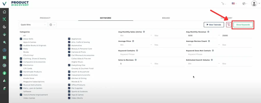Show help for Avg Monthly Sales (Units)
This screenshot has height=103, width=261.
144,32
